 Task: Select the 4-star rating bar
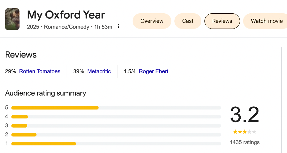click(116, 117)
